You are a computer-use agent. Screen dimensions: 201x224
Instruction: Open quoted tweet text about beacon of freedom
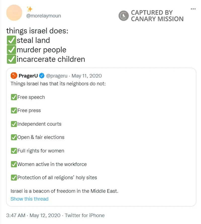click(x=64, y=191)
